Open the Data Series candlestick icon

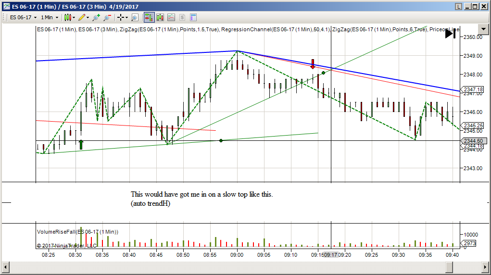(160, 17)
